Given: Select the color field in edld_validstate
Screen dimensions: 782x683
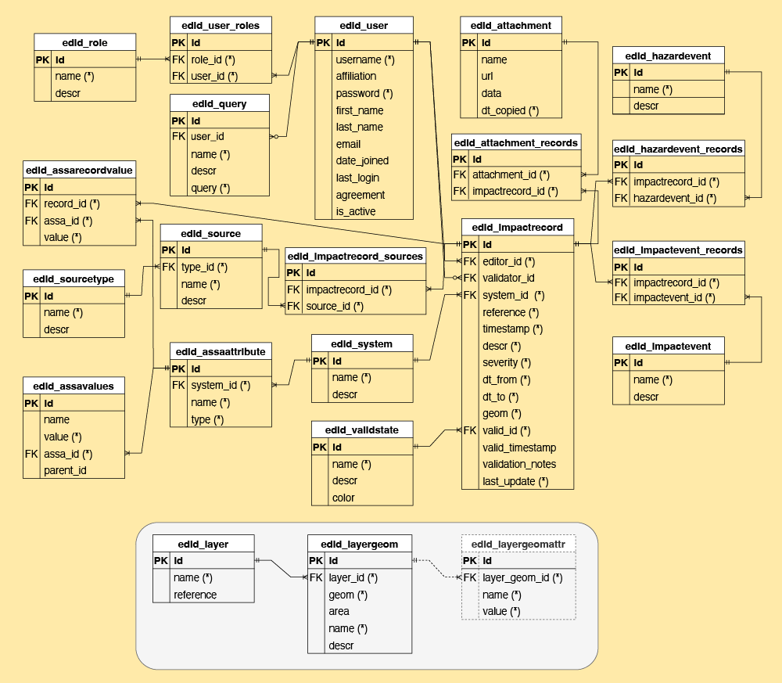Looking at the screenshot, I should [343, 498].
